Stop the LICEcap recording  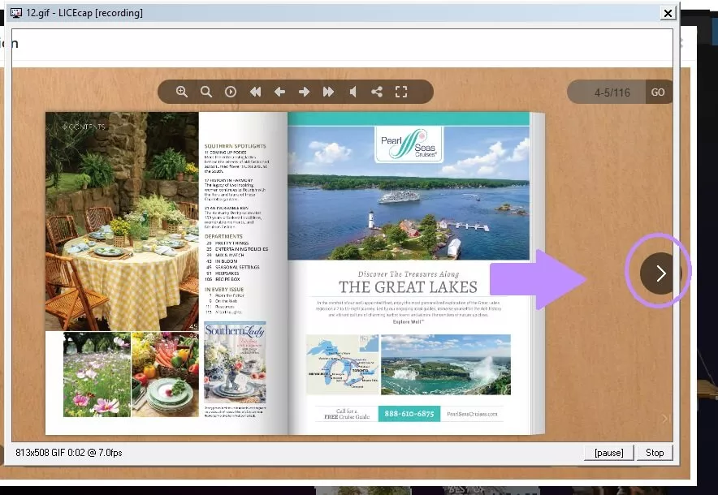[x=655, y=452]
